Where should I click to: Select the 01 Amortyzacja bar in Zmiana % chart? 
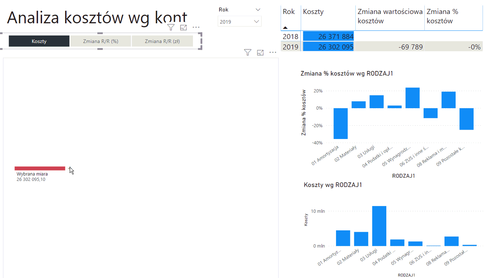pos(340,123)
